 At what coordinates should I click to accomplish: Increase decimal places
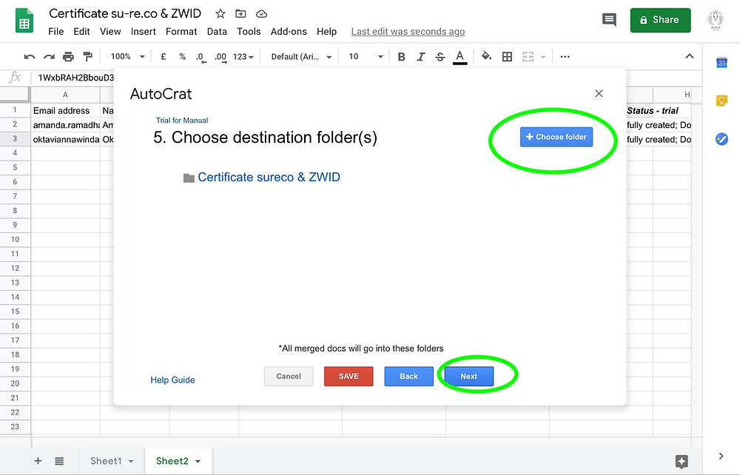tap(221, 58)
